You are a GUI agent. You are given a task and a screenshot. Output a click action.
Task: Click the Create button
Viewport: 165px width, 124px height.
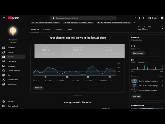click(153, 18)
